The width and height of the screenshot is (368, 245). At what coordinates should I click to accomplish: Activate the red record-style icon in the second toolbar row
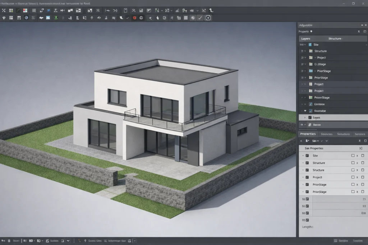(x=134, y=18)
